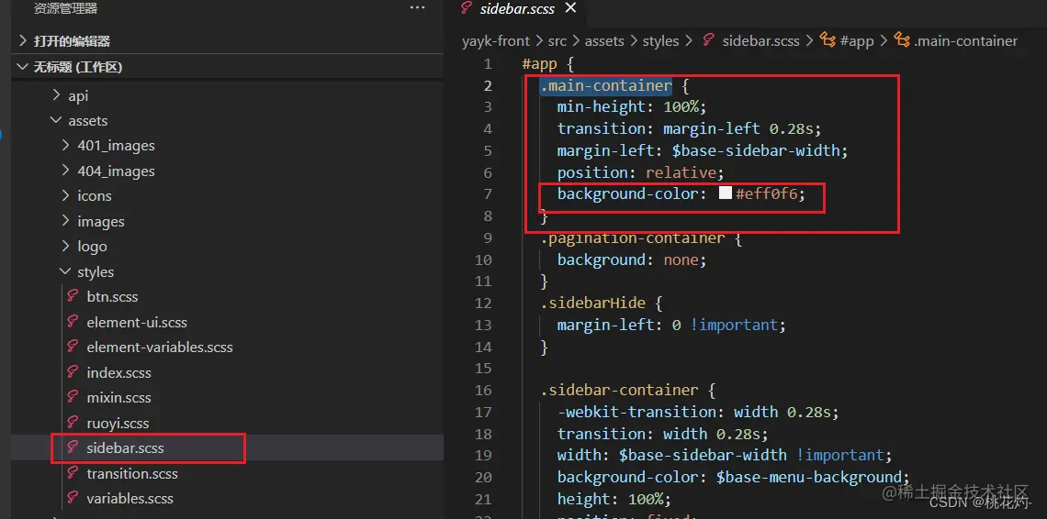This screenshot has width=1047, height=519.
Task: Click !important on line 13
Action: click(734, 325)
